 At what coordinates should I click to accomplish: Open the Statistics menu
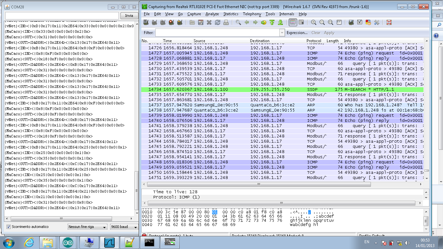pos(231,14)
